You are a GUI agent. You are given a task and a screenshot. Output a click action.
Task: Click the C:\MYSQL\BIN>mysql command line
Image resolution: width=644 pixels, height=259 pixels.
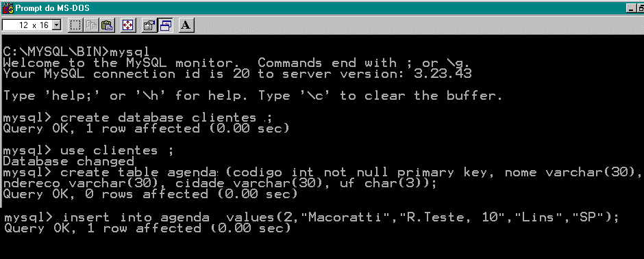click(76, 52)
